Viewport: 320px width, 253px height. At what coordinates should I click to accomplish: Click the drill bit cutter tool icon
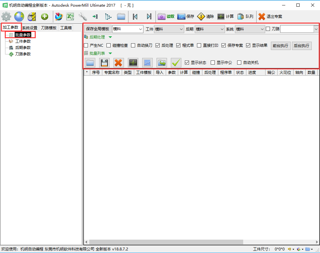click(32, 17)
